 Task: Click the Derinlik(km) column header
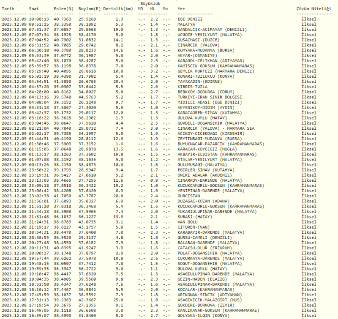tap(116, 8)
